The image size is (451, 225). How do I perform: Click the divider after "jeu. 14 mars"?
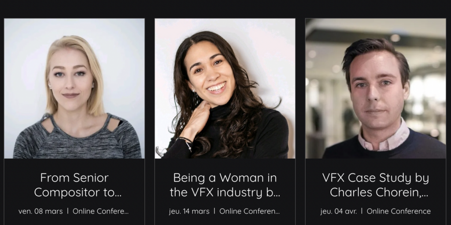[214, 211]
